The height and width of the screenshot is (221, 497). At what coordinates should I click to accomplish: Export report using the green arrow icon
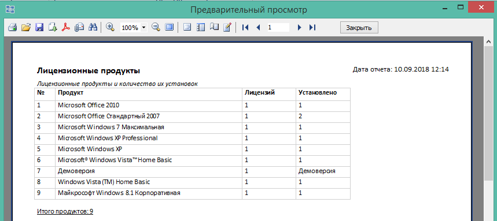click(x=52, y=27)
